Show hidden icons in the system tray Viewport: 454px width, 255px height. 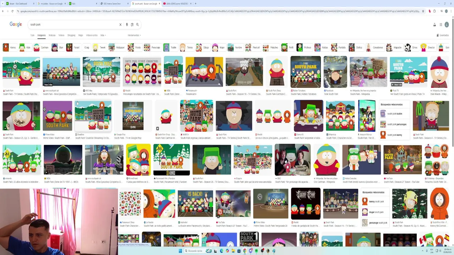tap(422, 251)
